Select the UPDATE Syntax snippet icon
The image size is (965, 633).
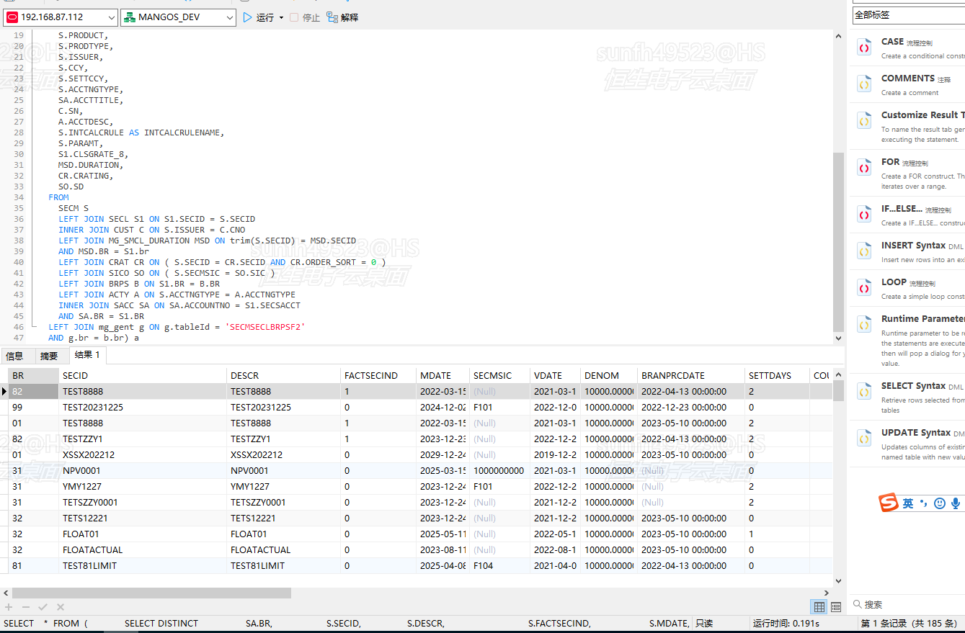tap(864, 439)
